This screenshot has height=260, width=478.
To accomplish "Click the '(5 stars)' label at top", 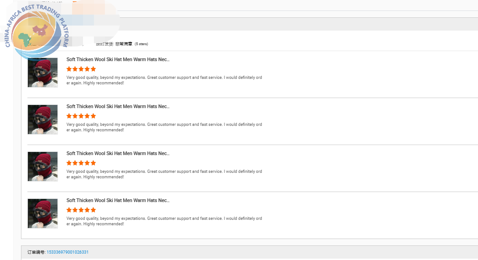I will (x=141, y=44).
